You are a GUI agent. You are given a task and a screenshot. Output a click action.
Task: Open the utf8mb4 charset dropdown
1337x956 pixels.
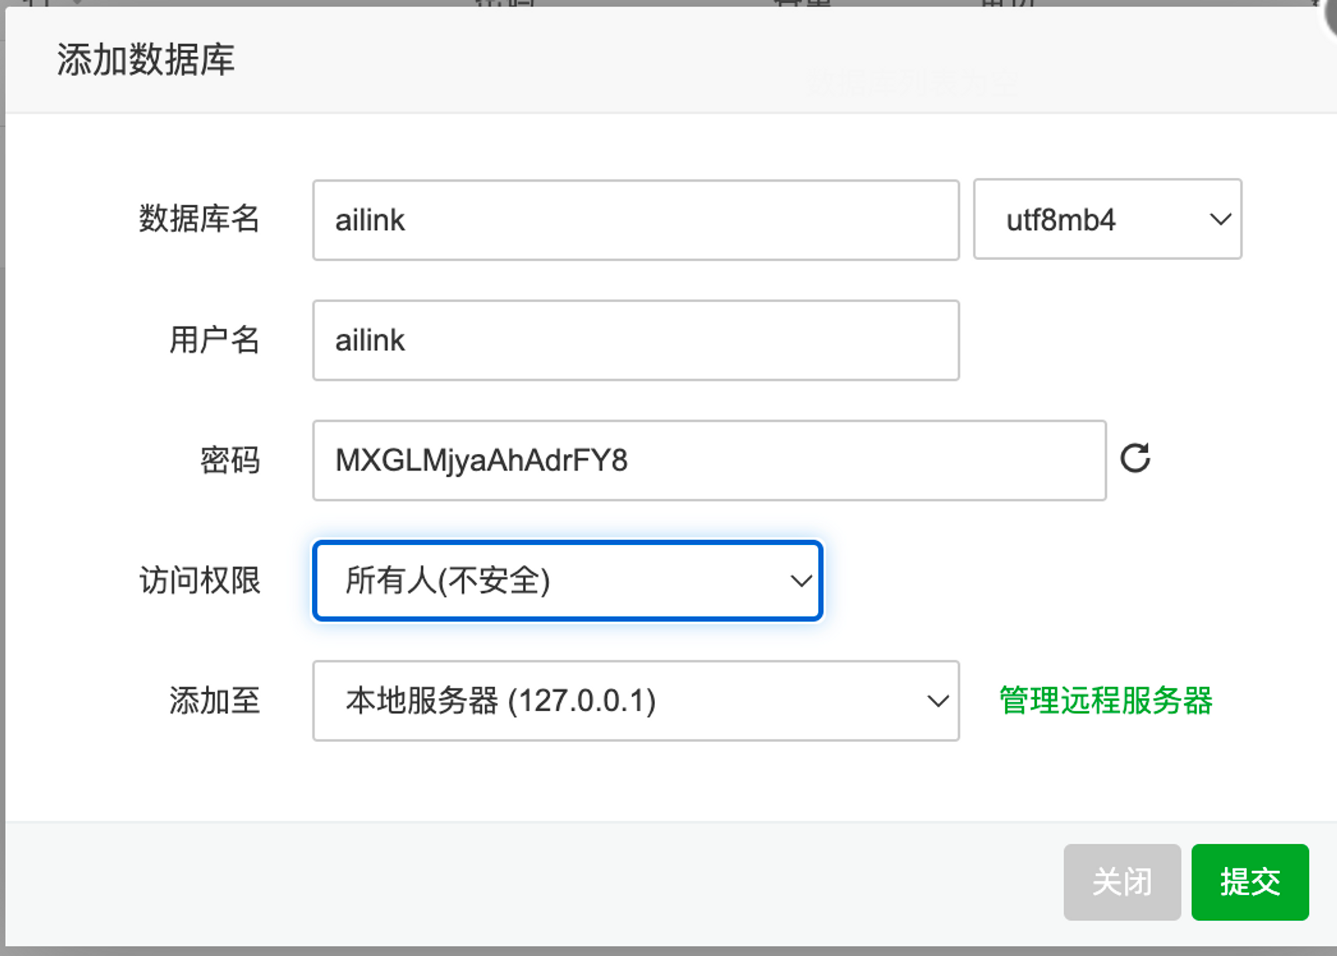coord(1108,219)
